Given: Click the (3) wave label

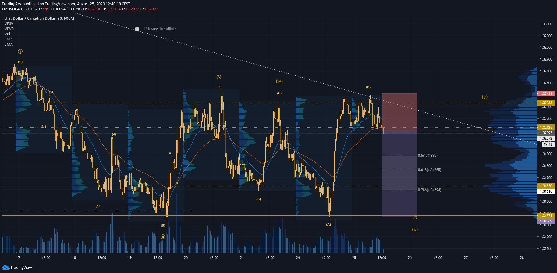Looking at the screenshot, I should [98, 206].
